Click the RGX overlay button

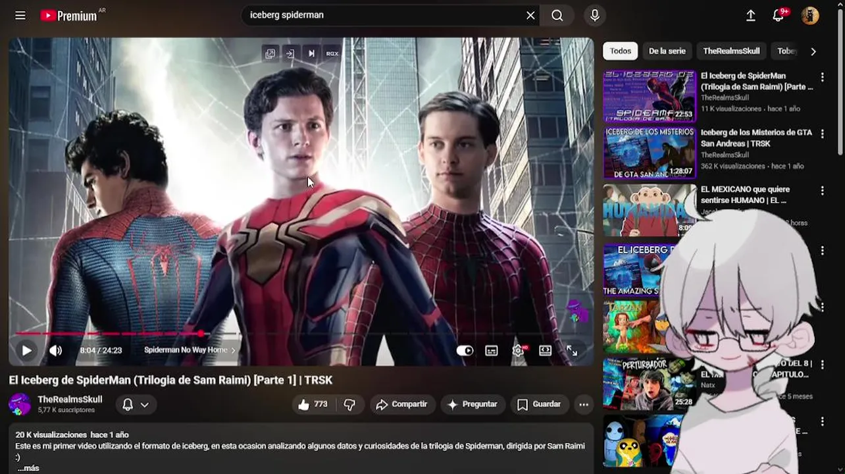tap(332, 54)
